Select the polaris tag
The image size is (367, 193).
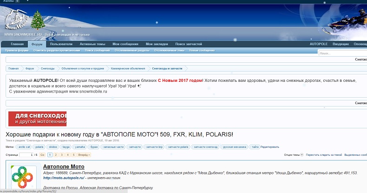click(x=39, y=147)
